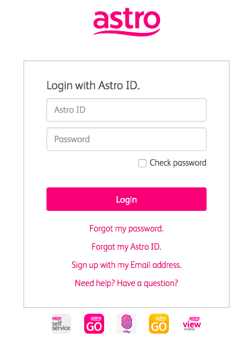Click the swoosh under the Astro logo

[x=127, y=33]
